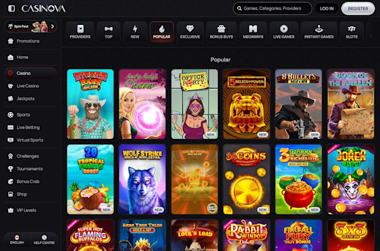This screenshot has width=380, height=251.
Task: Open 20 Tropical Fruits Boost game
Action: (x=90, y=179)
